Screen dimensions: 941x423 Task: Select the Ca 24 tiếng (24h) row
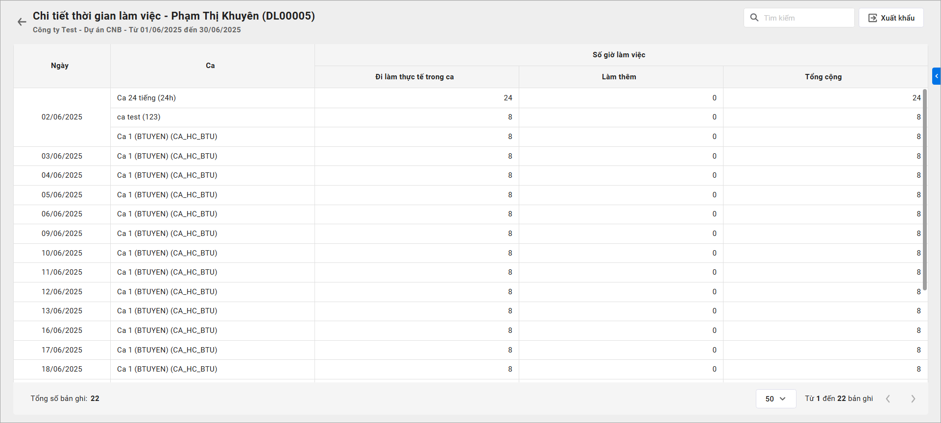(146, 98)
